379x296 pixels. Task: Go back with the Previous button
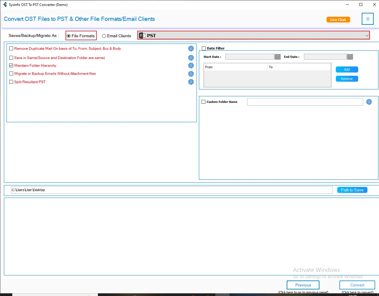[303, 285]
